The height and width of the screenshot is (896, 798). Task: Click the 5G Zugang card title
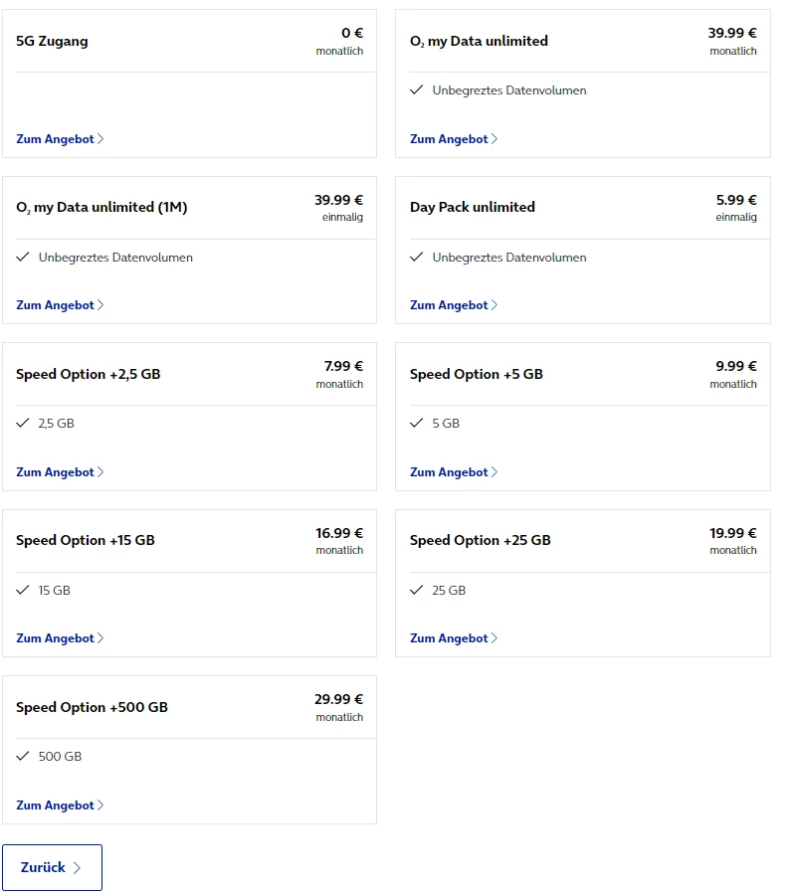(x=52, y=41)
